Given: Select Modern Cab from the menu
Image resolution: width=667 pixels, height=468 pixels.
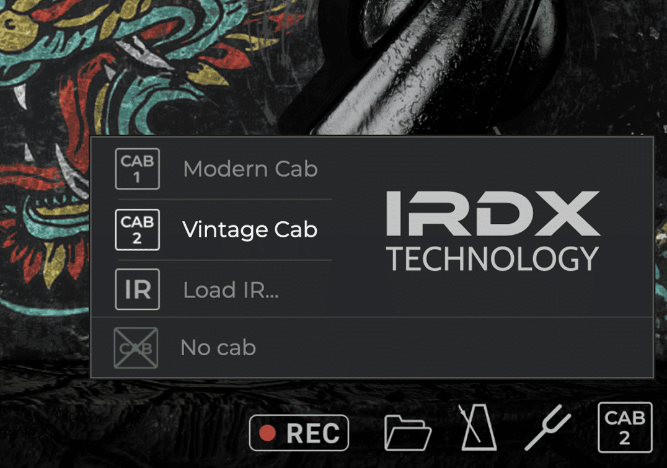Looking at the screenshot, I should point(250,169).
